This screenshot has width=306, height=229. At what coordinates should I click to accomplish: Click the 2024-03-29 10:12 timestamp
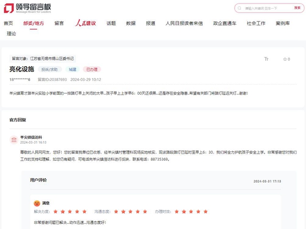tap(86, 79)
